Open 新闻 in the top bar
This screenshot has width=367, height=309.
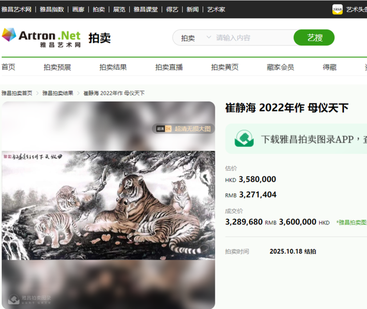pyautogui.click(x=192, y=9)
